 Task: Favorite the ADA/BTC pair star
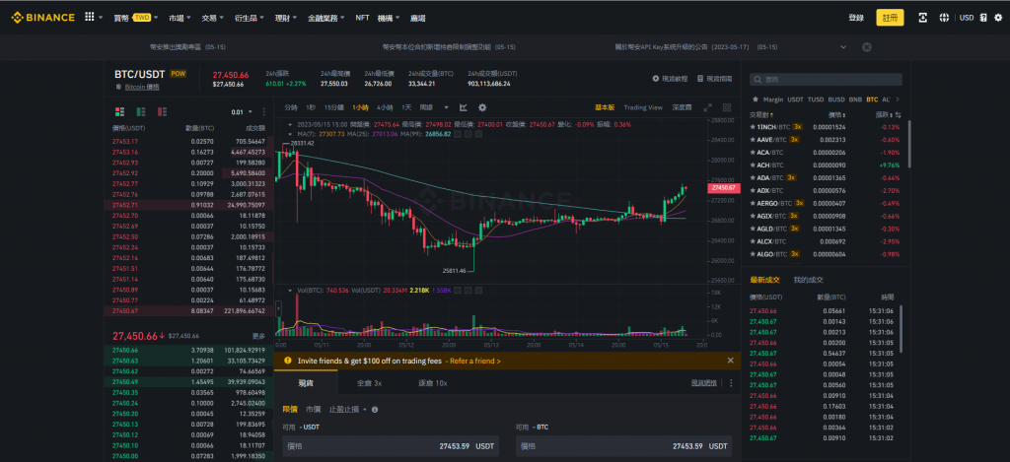pos(753,177)
